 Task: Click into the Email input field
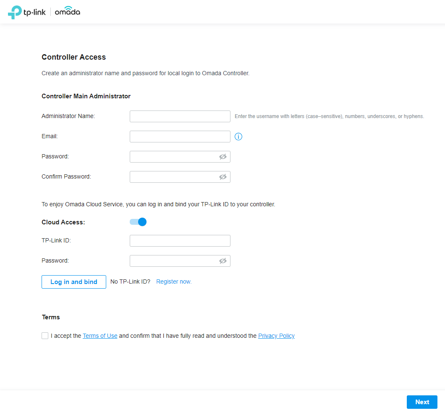coord(180,137)
